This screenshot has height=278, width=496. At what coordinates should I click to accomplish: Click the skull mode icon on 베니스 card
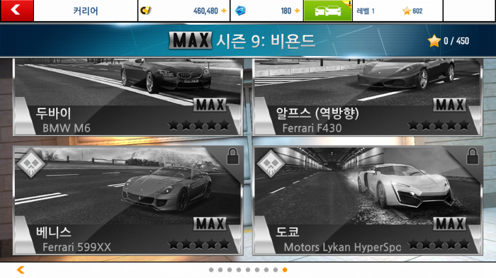(x=30, y=163)
